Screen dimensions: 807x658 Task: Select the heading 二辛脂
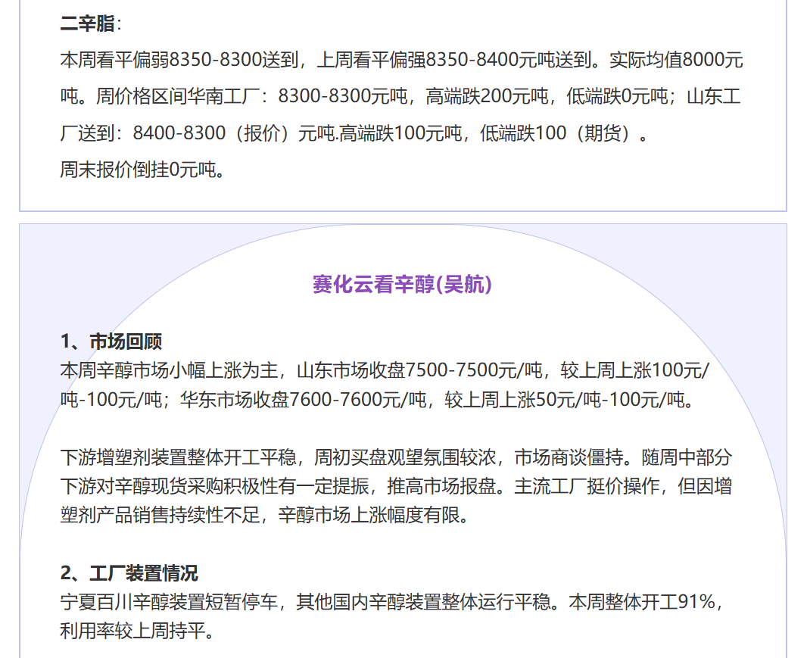[x=91, y=23]
